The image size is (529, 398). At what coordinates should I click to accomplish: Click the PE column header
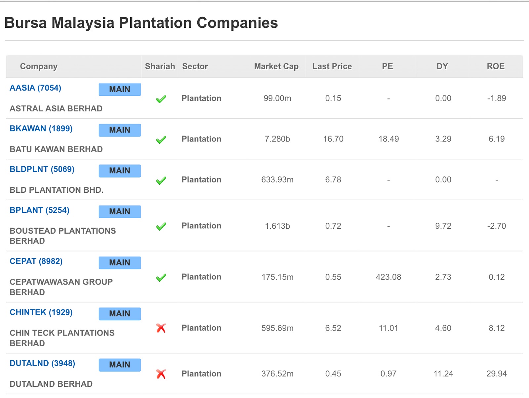point(387,66)
